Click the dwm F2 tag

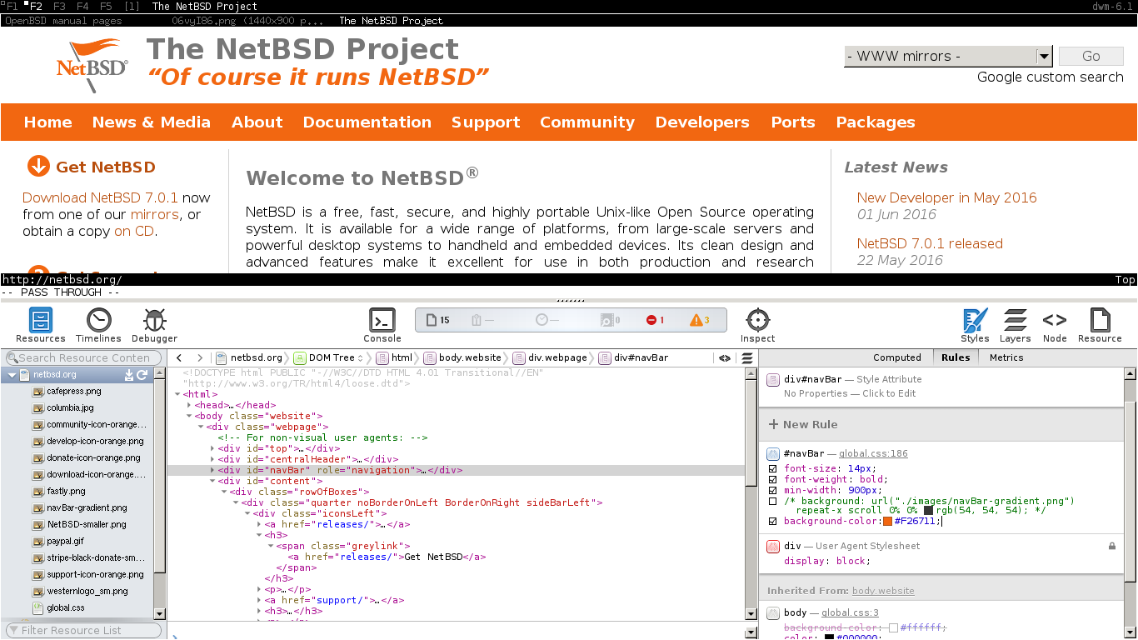(35, 6)
